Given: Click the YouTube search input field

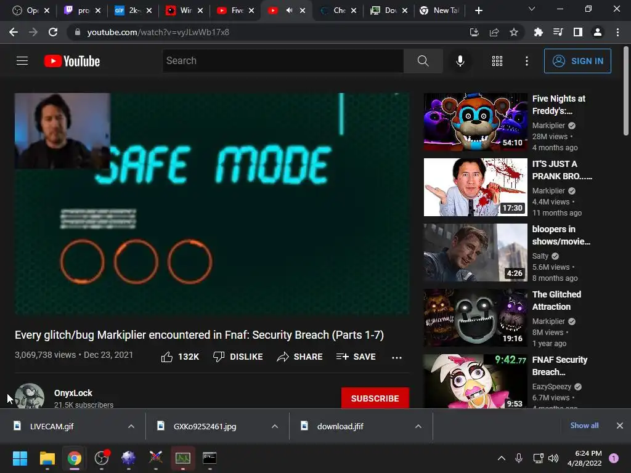Looking at the screenshot, I should [x=283, y=61].
